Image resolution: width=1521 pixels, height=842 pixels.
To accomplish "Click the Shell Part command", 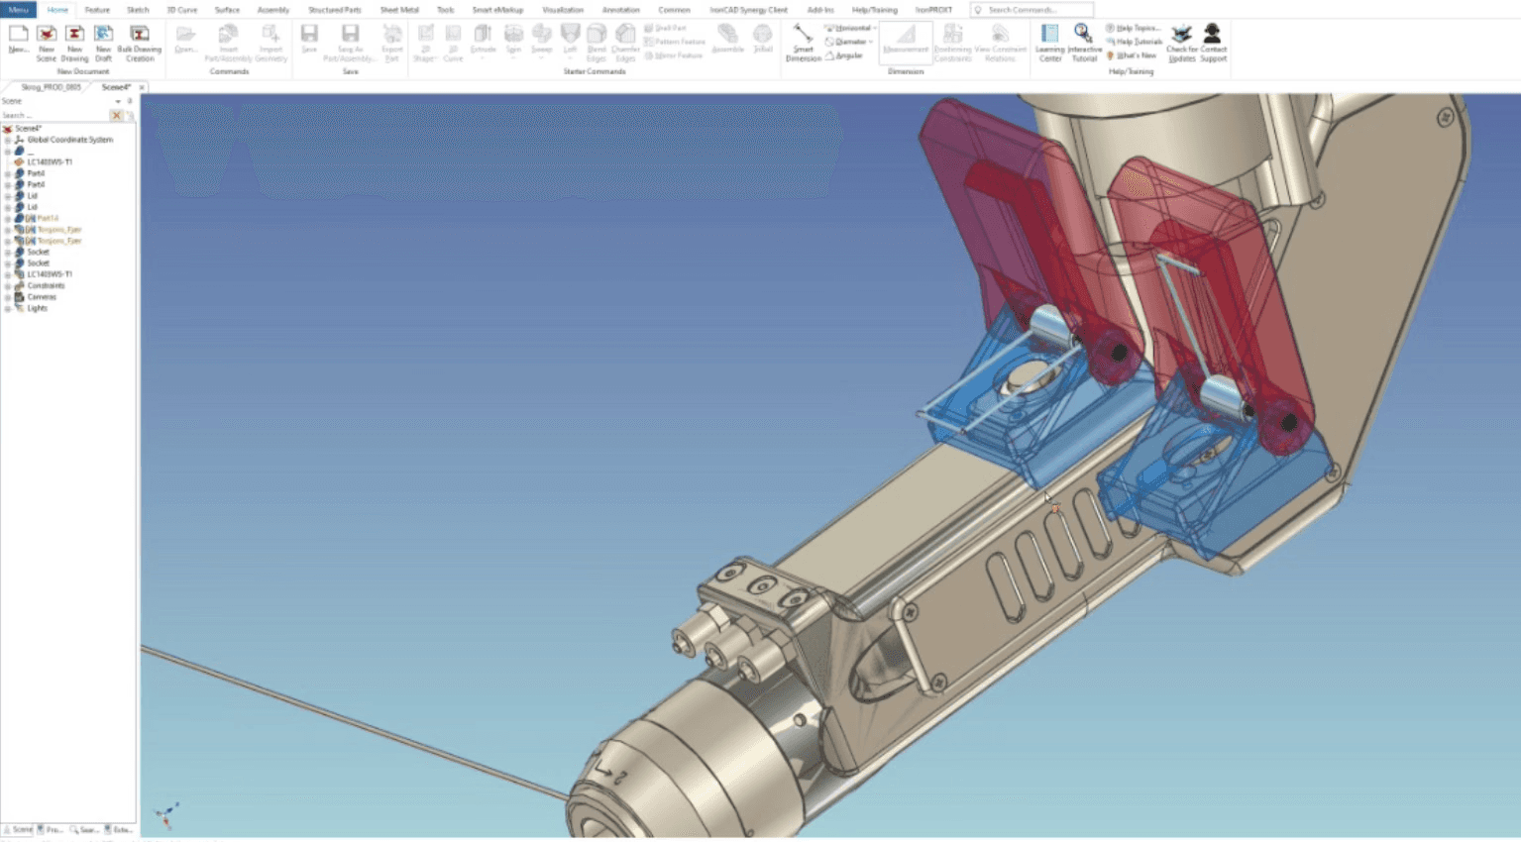I will click(665, 28).
